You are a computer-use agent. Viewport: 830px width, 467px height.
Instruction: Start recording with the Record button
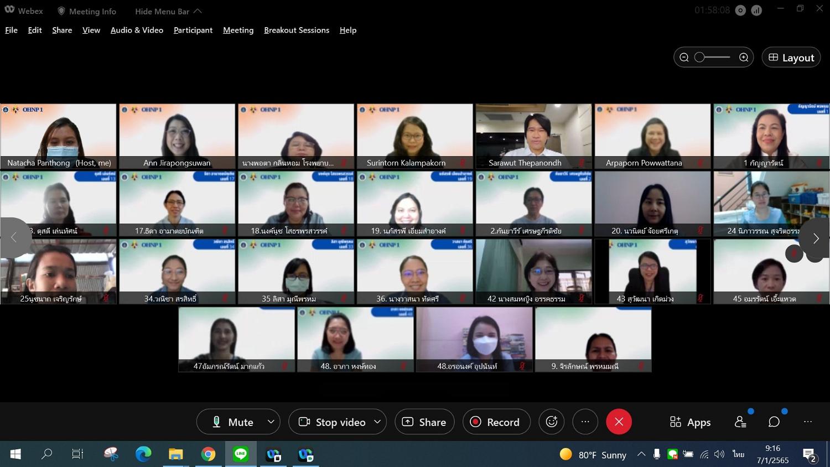point(496,422)
